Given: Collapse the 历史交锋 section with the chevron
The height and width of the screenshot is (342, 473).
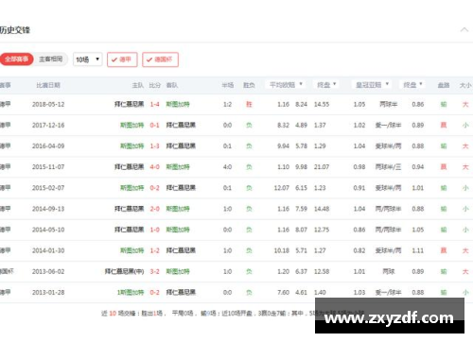Looking at the screenshot, I should [x=464, y=30].
